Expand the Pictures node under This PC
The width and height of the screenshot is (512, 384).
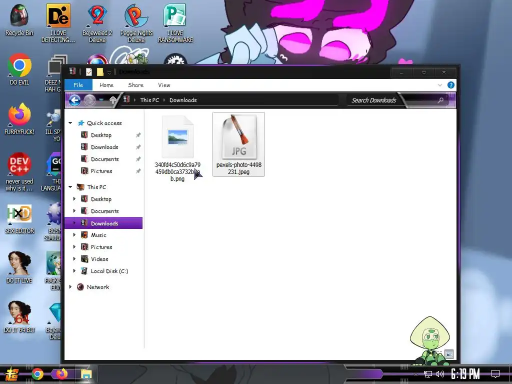74,247
